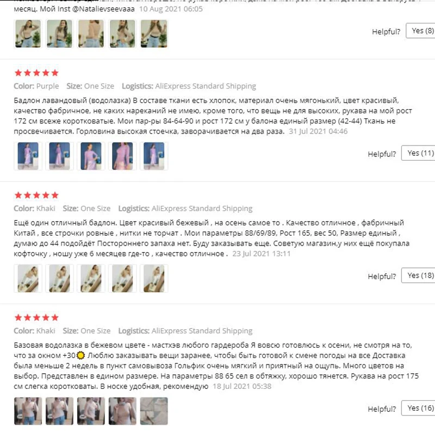The image size is (435, 434).
Task: Open fourth photo of 23 Jul Khaki review
Action: [x=122, y=279]
